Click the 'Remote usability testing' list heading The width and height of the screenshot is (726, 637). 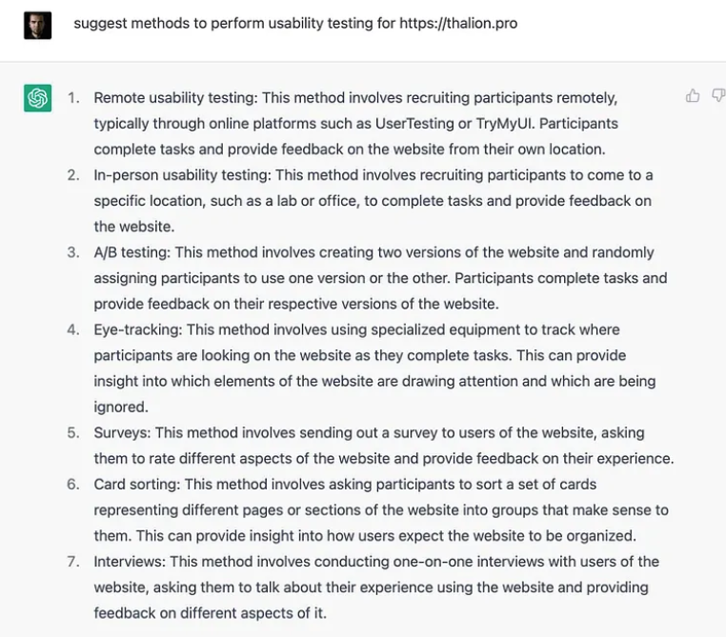(x=174, y=98)
